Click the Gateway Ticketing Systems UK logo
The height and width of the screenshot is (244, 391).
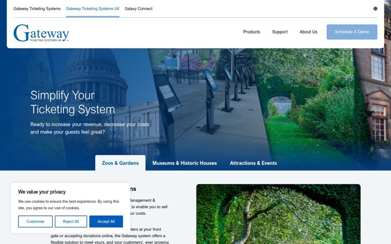(41, 33)
